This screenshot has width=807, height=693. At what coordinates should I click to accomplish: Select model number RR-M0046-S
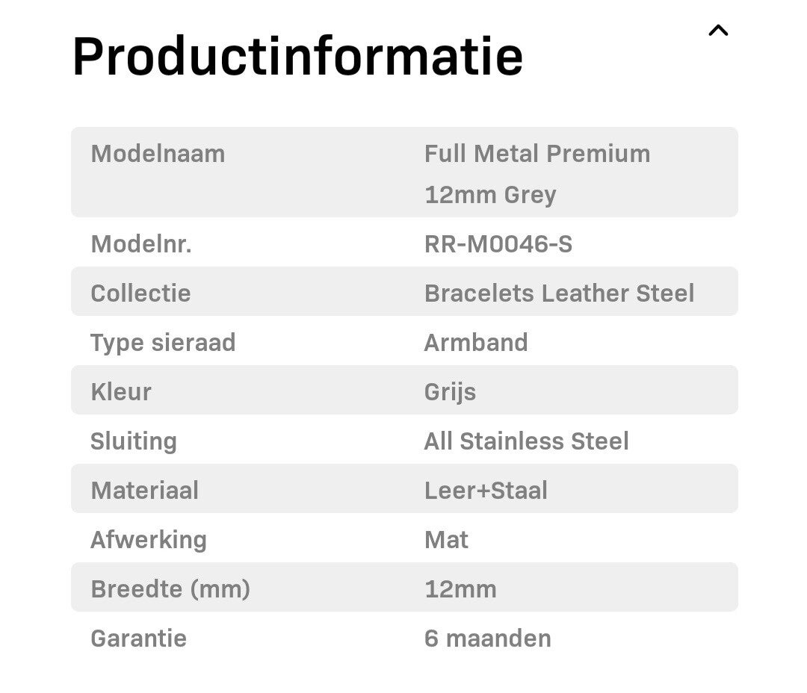click(498, 244)
